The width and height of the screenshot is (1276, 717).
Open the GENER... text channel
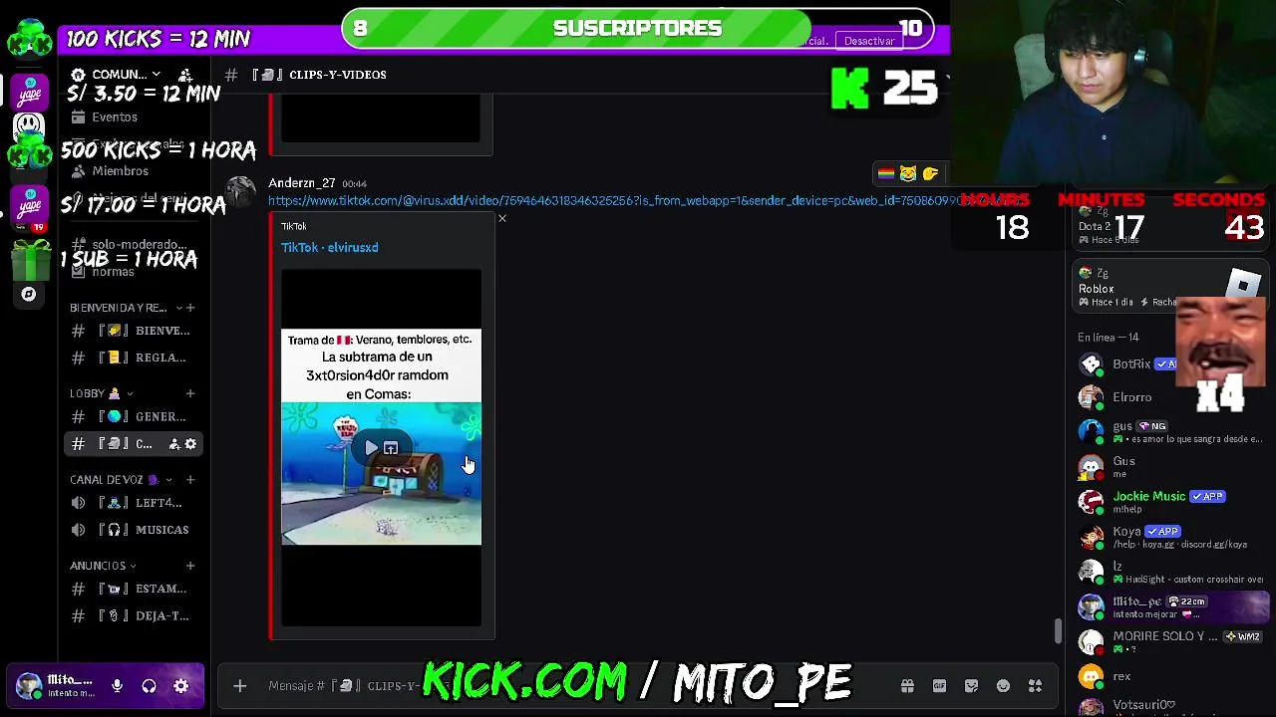coord(135,417)
